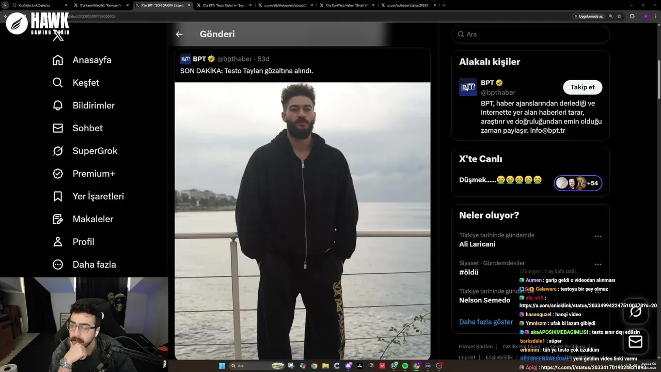
Task: Open Nelson Semedo trend
Action: [484, 300]
